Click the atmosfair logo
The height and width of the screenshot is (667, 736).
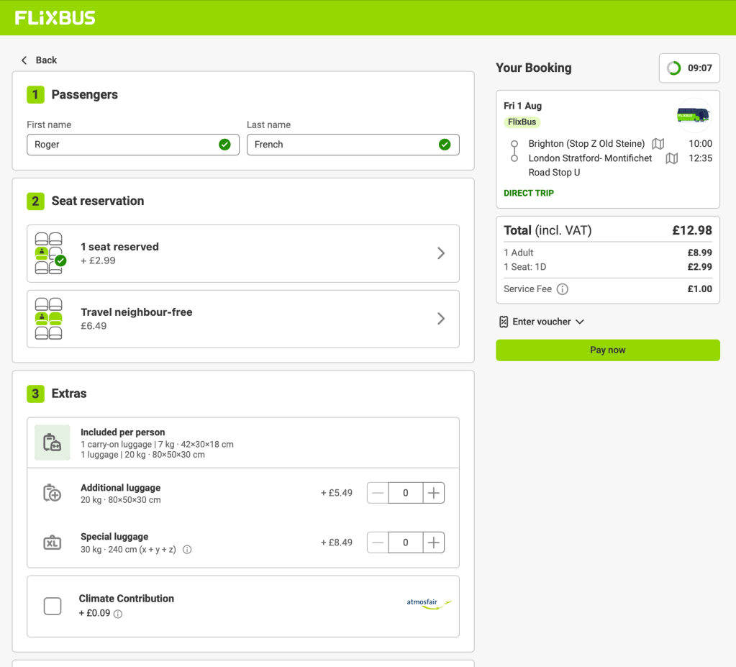[429, 603]
